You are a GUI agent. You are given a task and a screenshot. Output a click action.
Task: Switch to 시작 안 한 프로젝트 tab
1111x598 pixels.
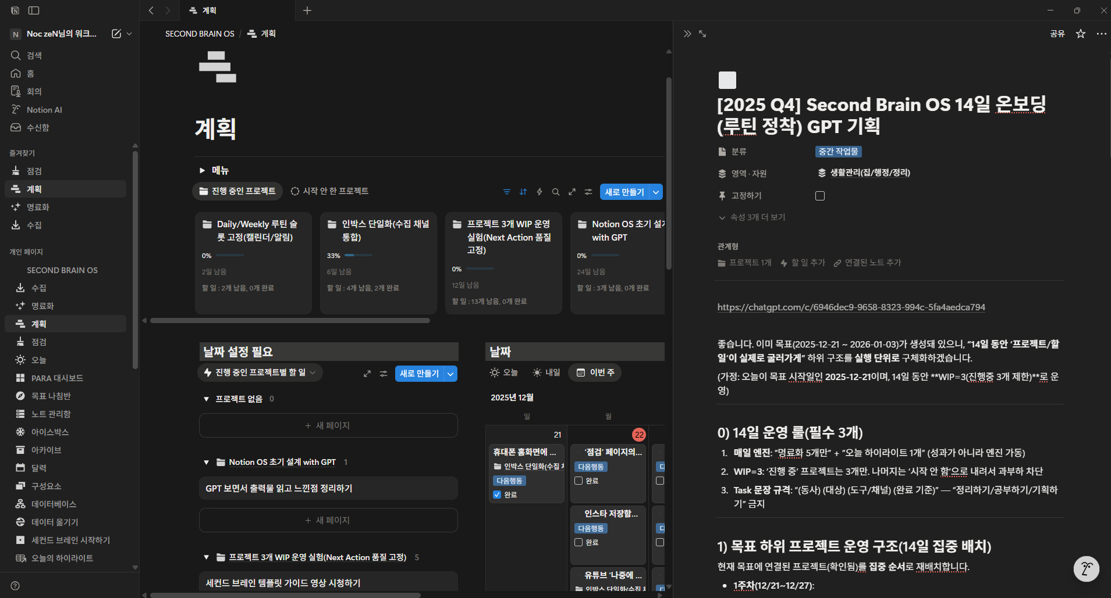[330, 191]
